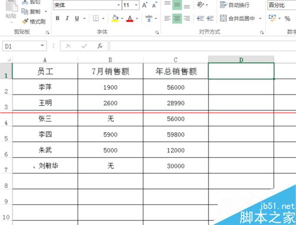296x225 pixels.
Task: Click the formula bar Cancel (X) icon
Action: pos(68,46)
